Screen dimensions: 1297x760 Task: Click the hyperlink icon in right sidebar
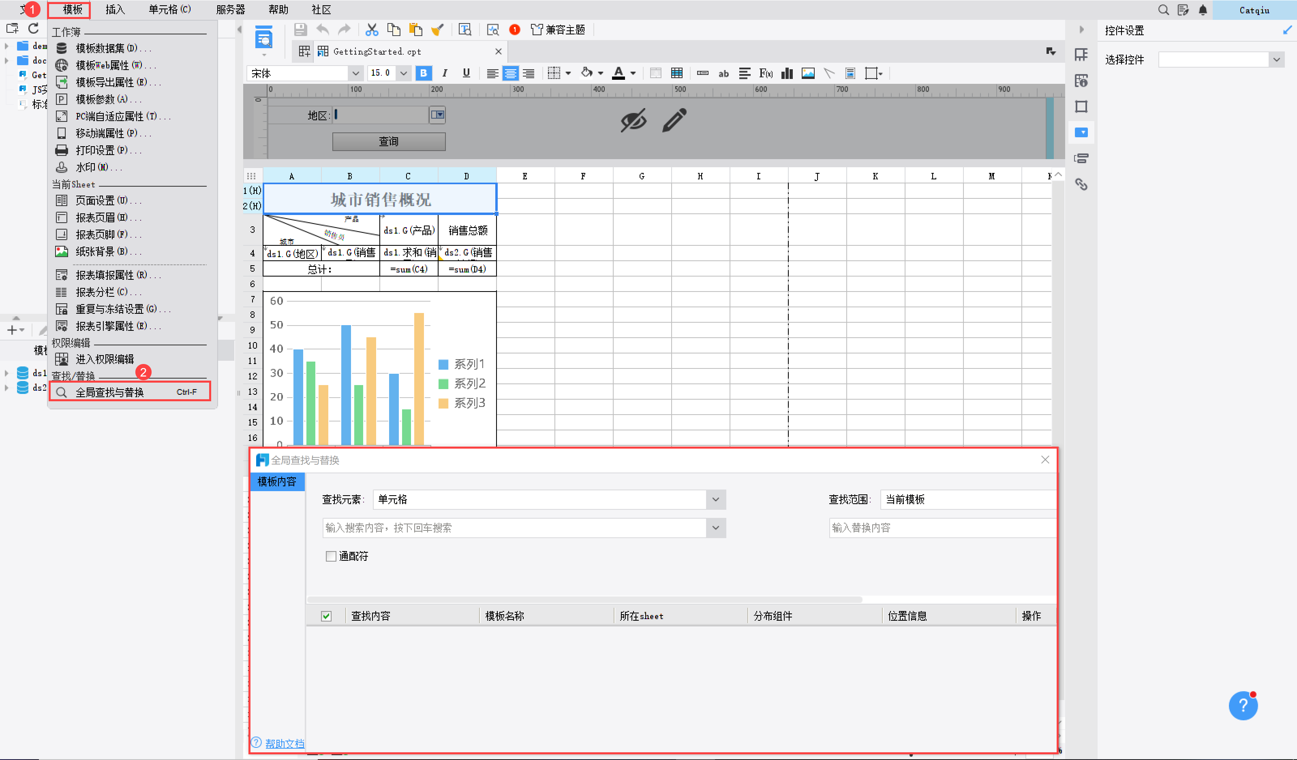point(1081,184)
